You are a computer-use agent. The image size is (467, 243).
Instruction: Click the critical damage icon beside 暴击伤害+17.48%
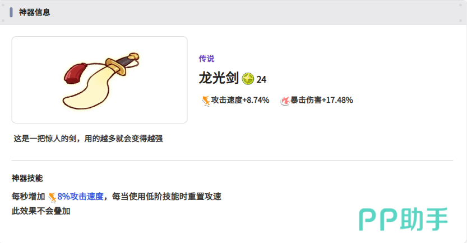click(x=285, y=101)
